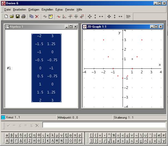Activate the red curve trace icon

click(59, 16)
